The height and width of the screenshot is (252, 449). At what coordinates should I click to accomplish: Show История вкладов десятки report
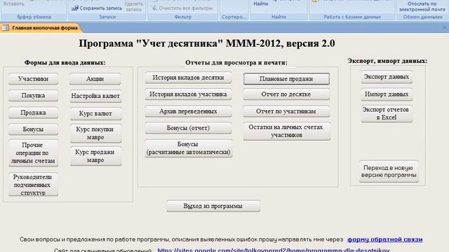point(188,78)
